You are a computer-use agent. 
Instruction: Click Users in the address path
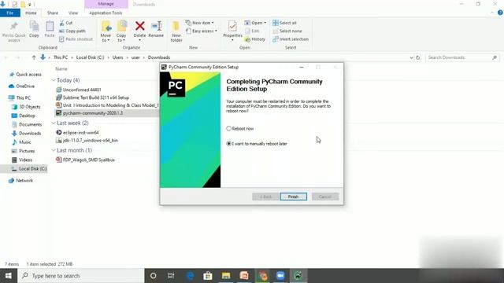[117, 57]
